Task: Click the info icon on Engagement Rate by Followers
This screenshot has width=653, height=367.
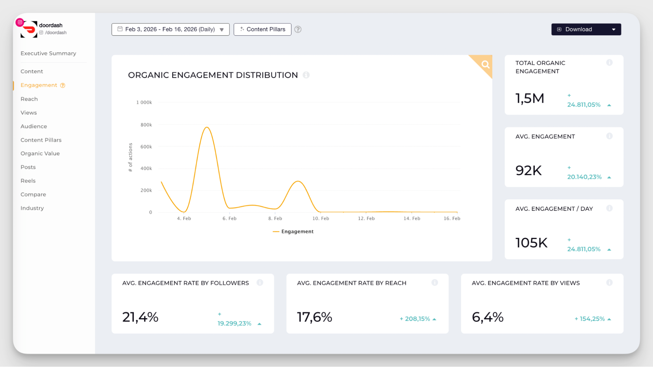Action: [260, 283]
